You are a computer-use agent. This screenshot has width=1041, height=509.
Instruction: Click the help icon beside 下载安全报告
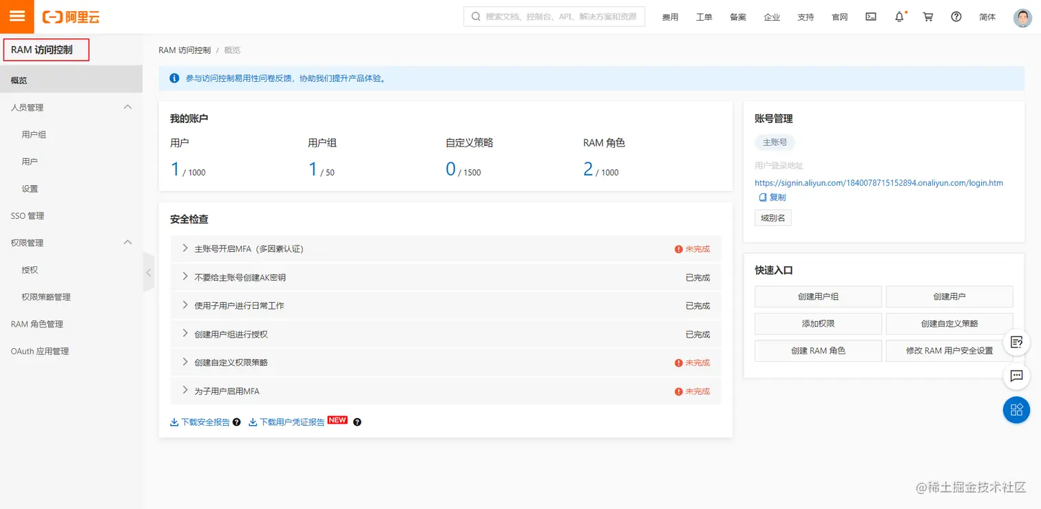pyautogui.click(x=237, y=422)
